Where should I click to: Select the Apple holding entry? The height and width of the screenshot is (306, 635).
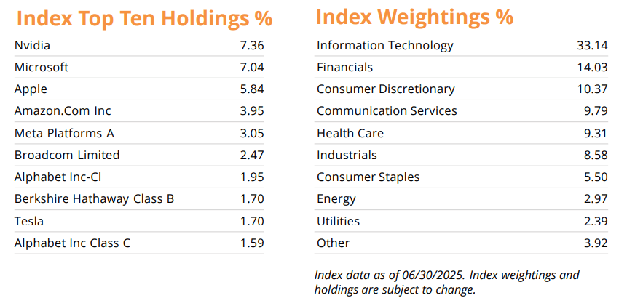31,89
